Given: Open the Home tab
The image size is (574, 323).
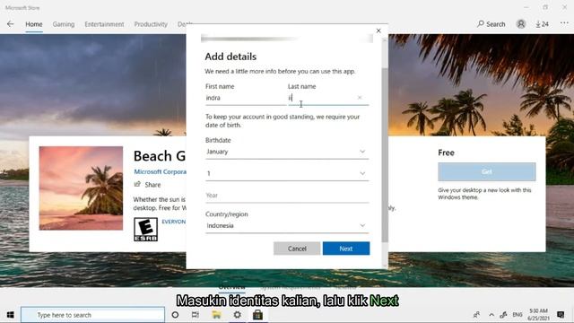Looking at the screenshot, I should (34, 24).
